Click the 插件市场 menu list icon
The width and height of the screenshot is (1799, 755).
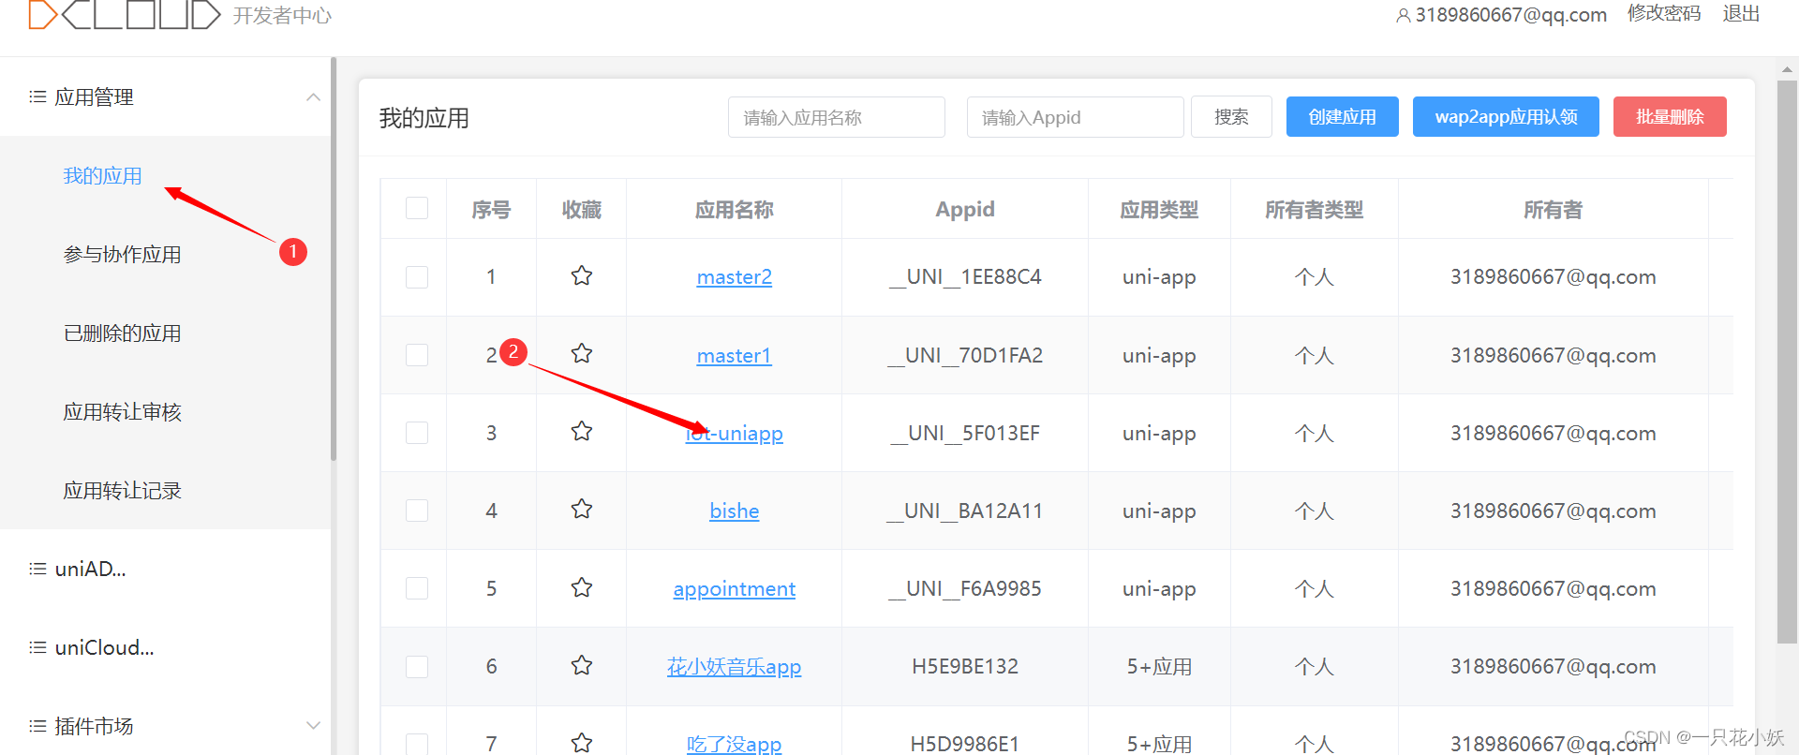tap(37, 726)
